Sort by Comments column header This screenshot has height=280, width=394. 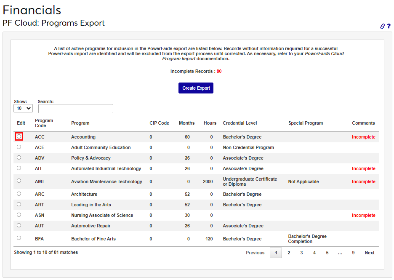[363, 123]
